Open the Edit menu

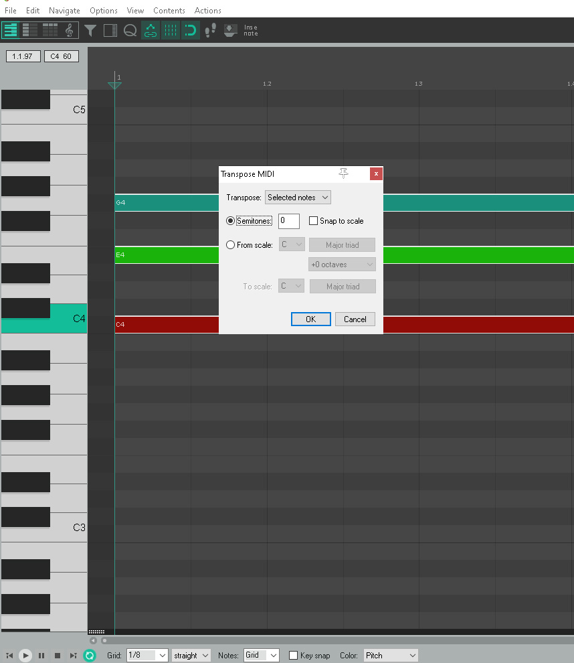point(33,10)
